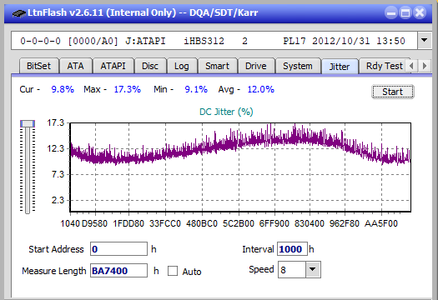Enable the Auto checkbox
438x300 pixels.
point(173,271)
